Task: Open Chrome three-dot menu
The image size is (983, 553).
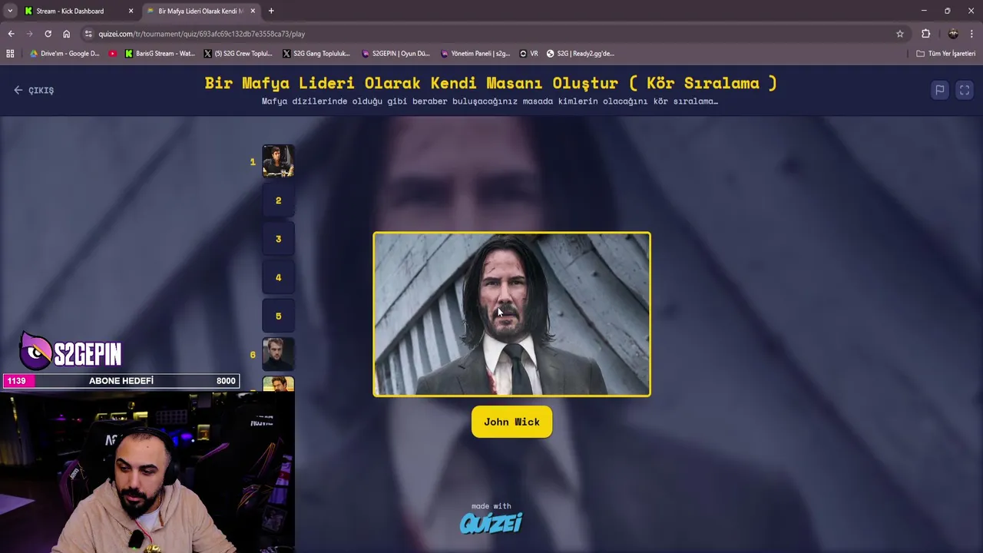Action: click(x=971, y=34)
